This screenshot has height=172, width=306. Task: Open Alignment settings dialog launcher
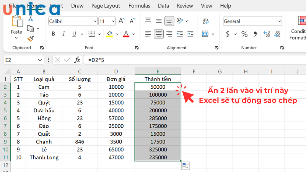click(216, 48)
